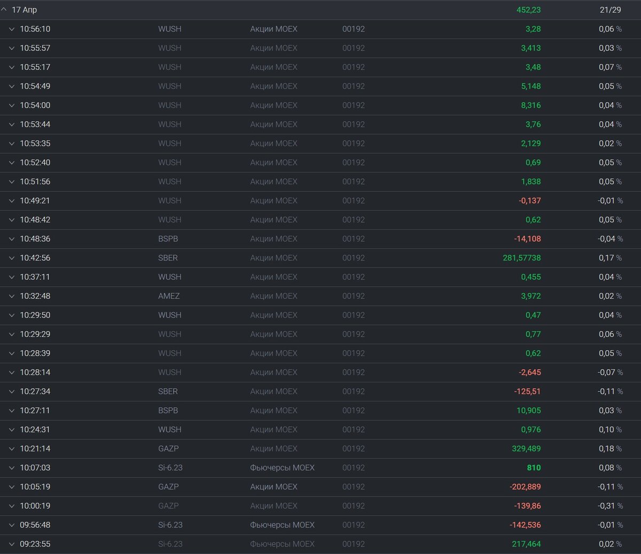
Task: Click the -0,31 % percentage
Action: pyautogui.click(x=610, y=506)
